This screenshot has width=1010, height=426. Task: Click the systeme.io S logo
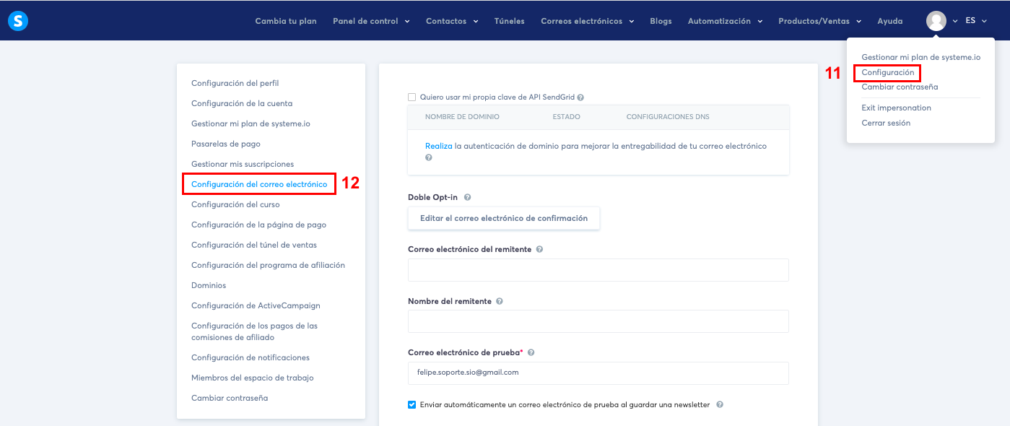click(17, 20)
